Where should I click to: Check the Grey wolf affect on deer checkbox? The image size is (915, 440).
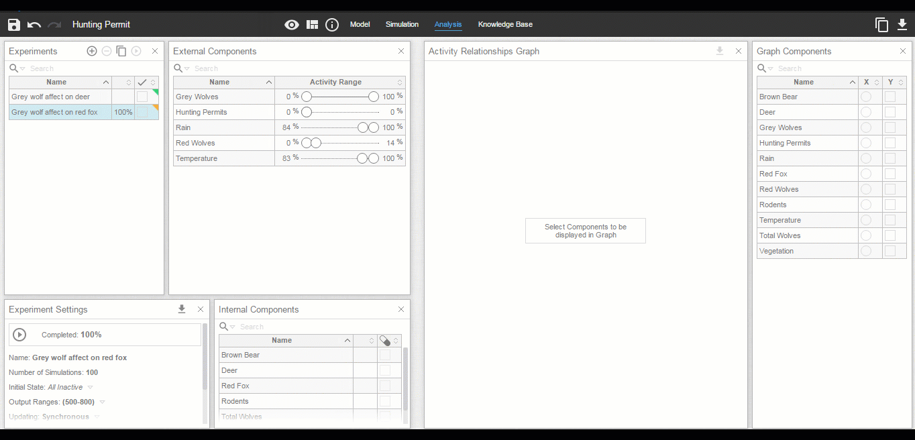(142, 97)
